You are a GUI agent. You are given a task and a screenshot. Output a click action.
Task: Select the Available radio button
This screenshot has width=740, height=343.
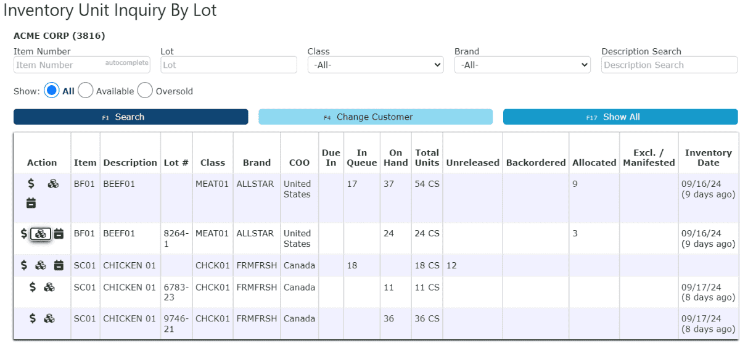click(x=86, y=91)
